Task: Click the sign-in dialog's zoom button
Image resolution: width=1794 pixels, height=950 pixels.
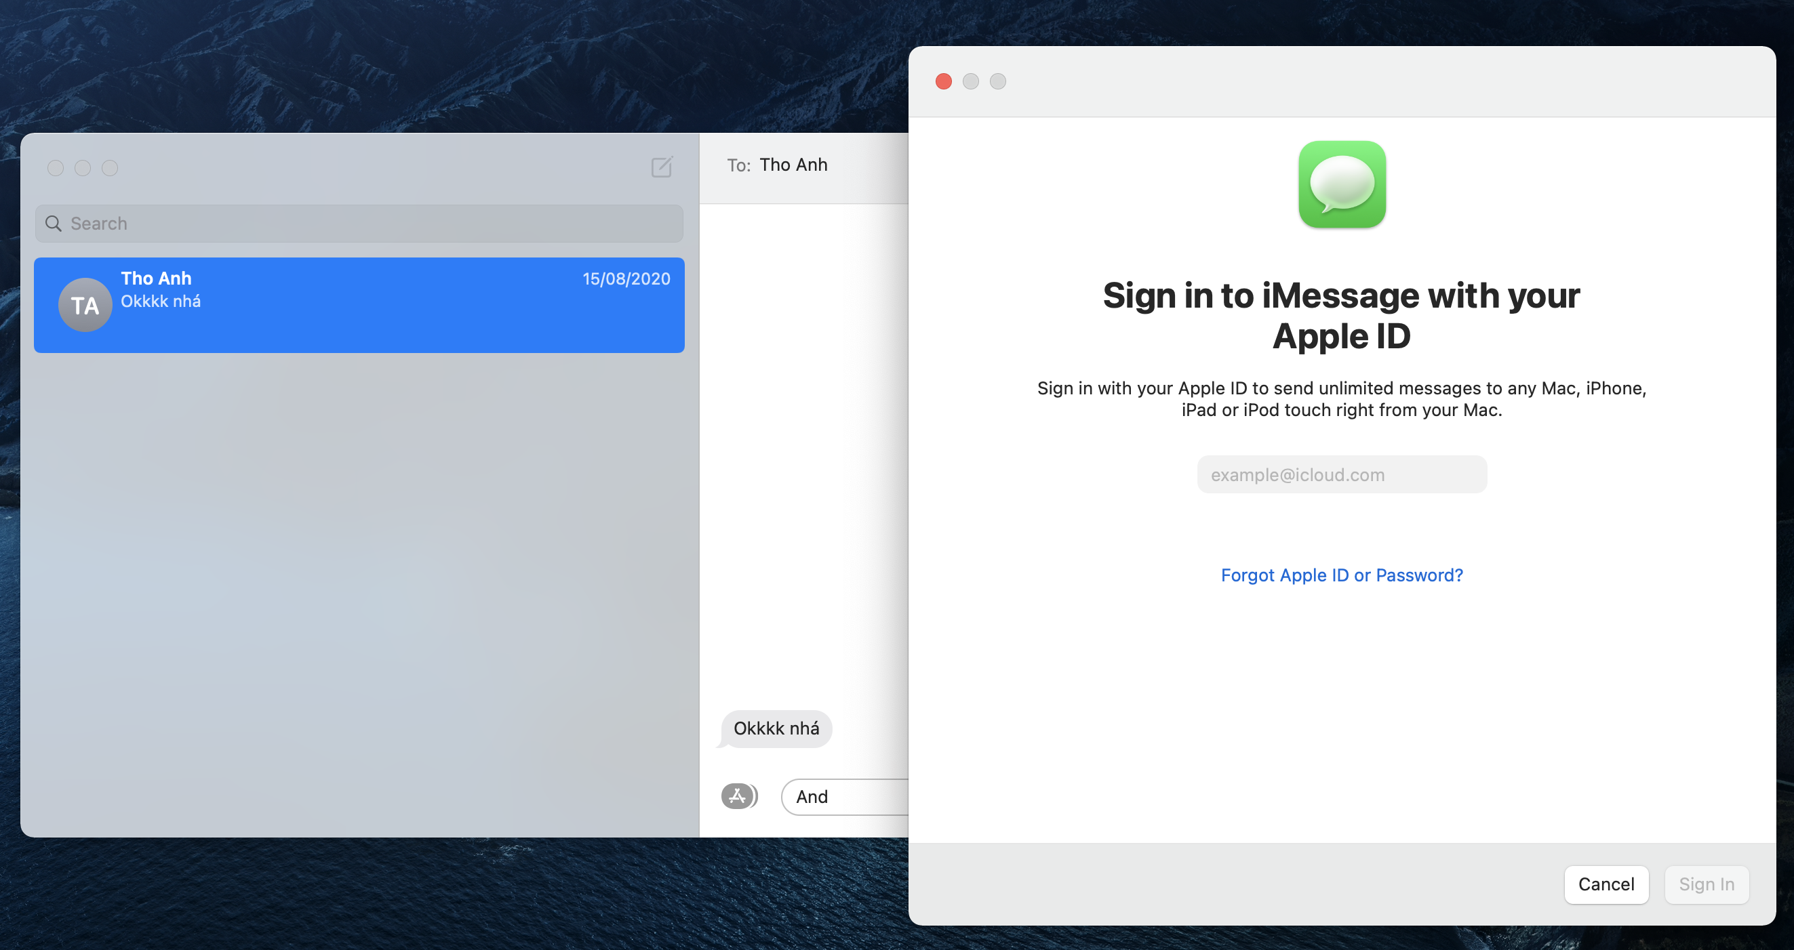Action: [x=998, y=81]
